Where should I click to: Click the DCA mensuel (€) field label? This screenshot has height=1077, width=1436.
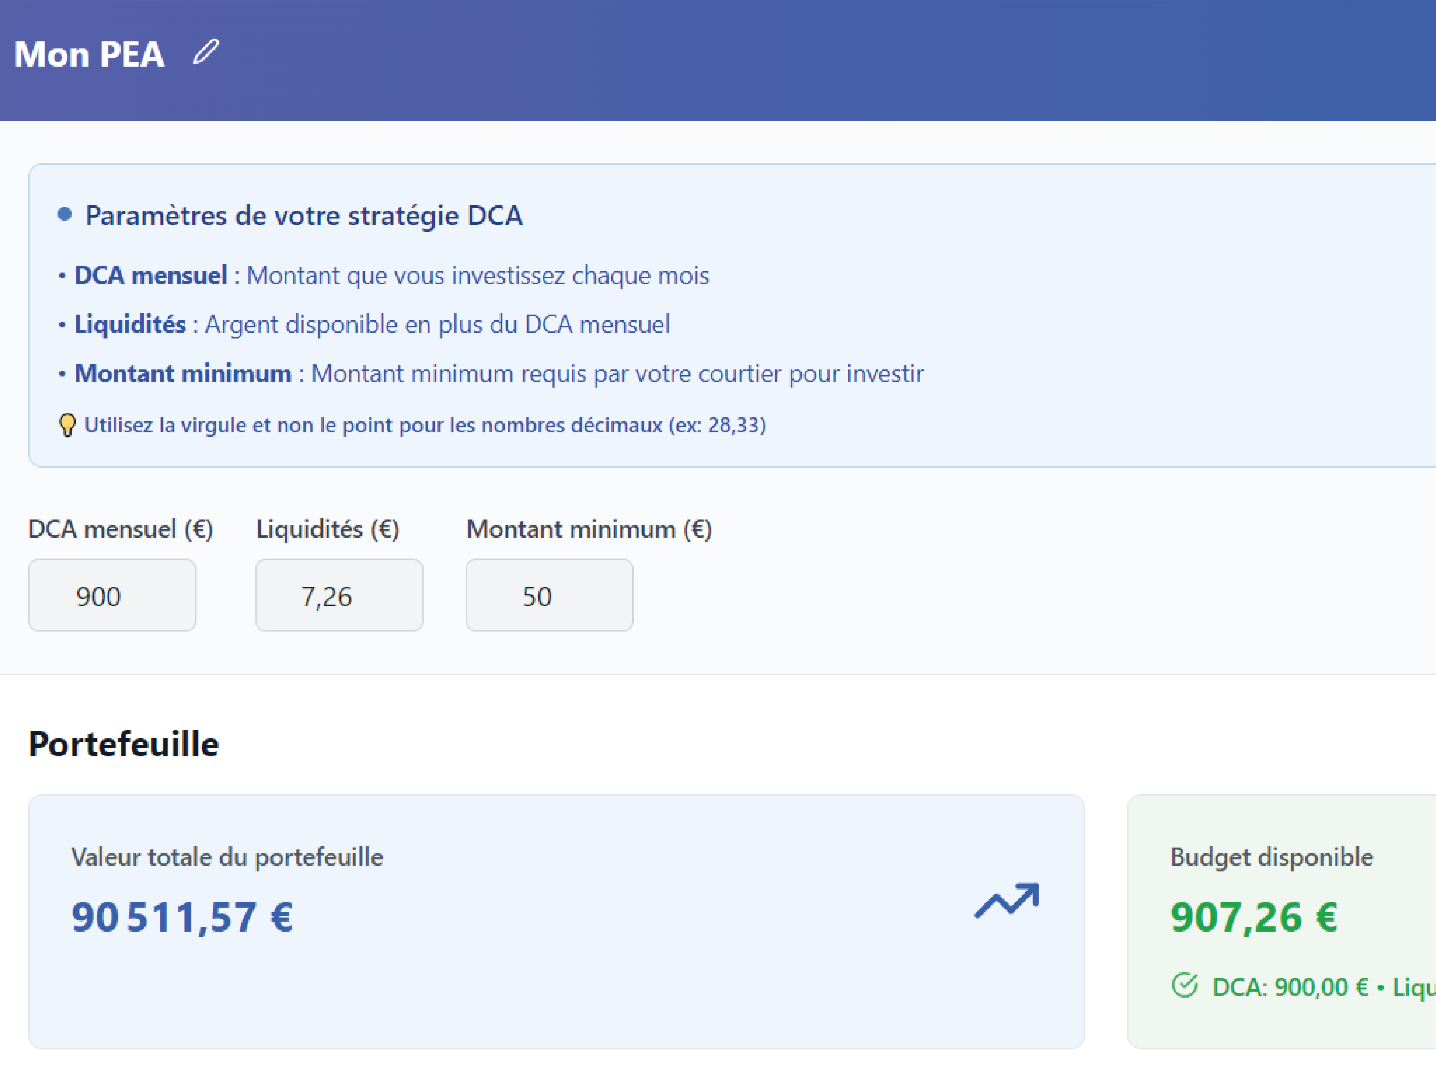[121, 529]
